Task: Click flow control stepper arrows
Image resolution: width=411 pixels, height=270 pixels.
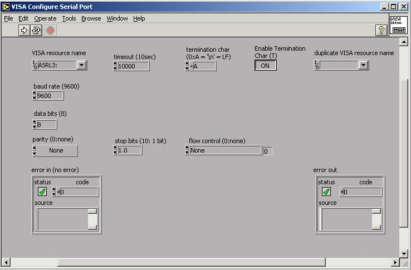Action: (187, 150)
